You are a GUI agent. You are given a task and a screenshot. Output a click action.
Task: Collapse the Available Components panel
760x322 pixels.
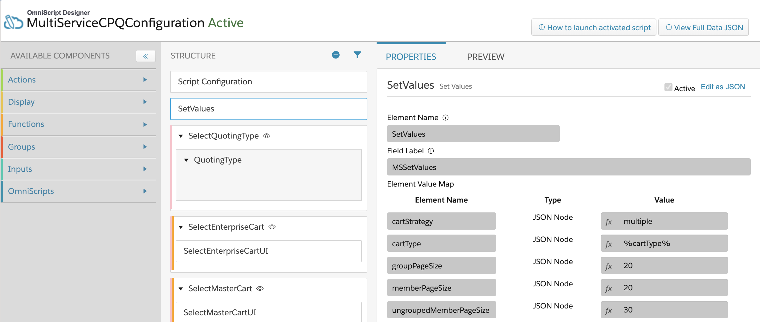pos(145,56)
